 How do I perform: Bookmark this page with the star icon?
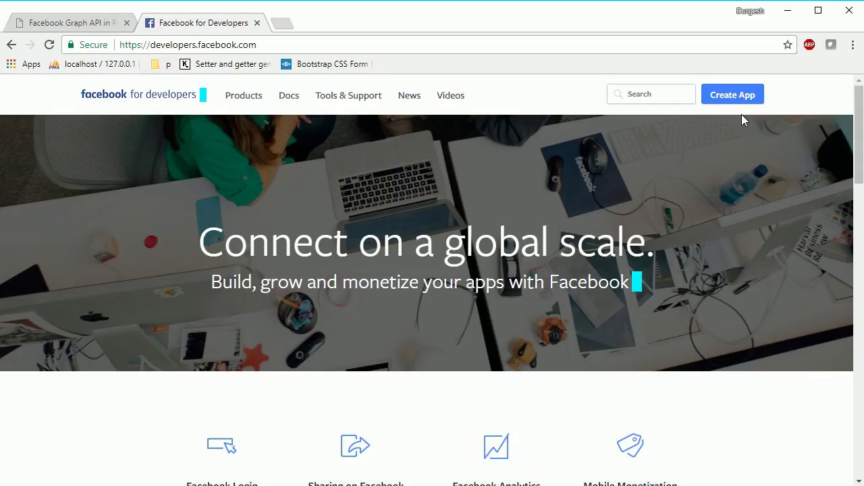point(787,45)
